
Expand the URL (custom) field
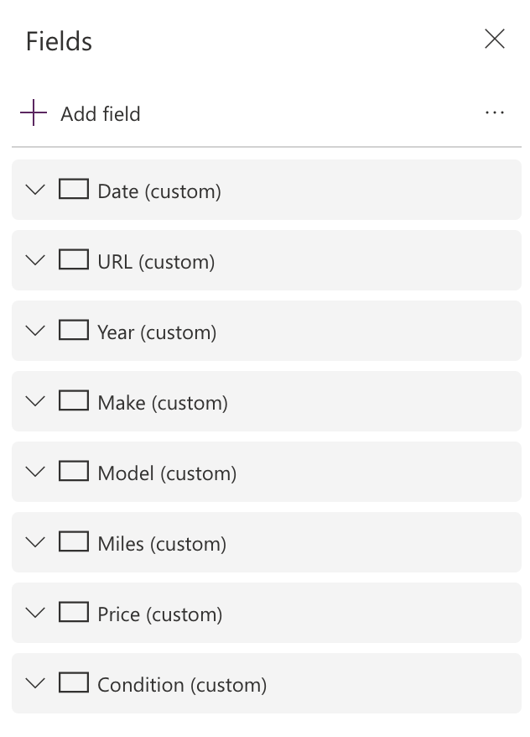(34, 259)
